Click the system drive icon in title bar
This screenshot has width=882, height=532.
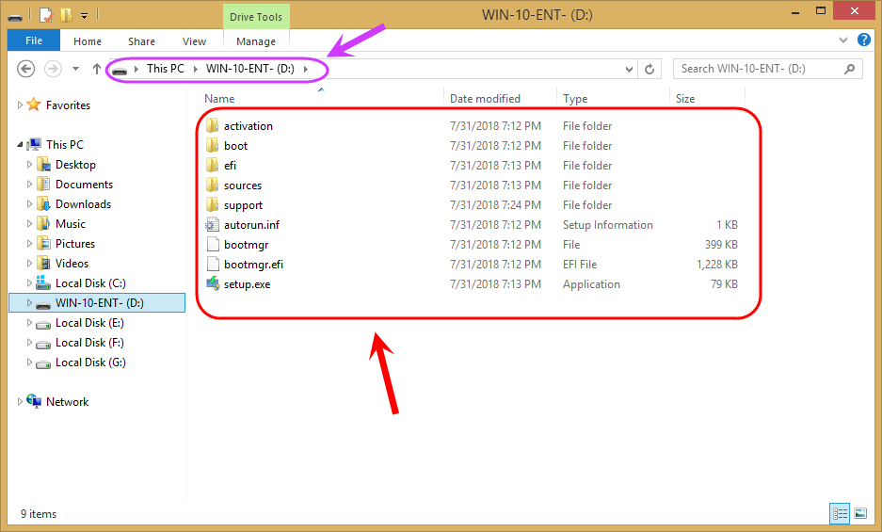click(x=15, y=16)
